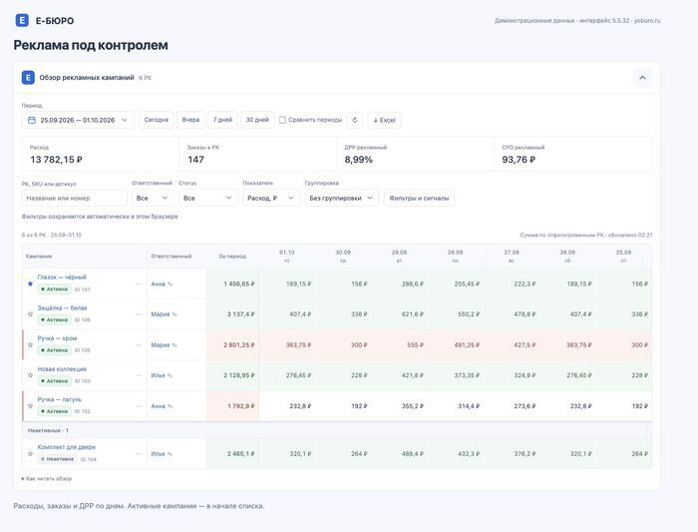
Task: Open the Ручка — хром campaign link
Action: [x=57, y=338]
